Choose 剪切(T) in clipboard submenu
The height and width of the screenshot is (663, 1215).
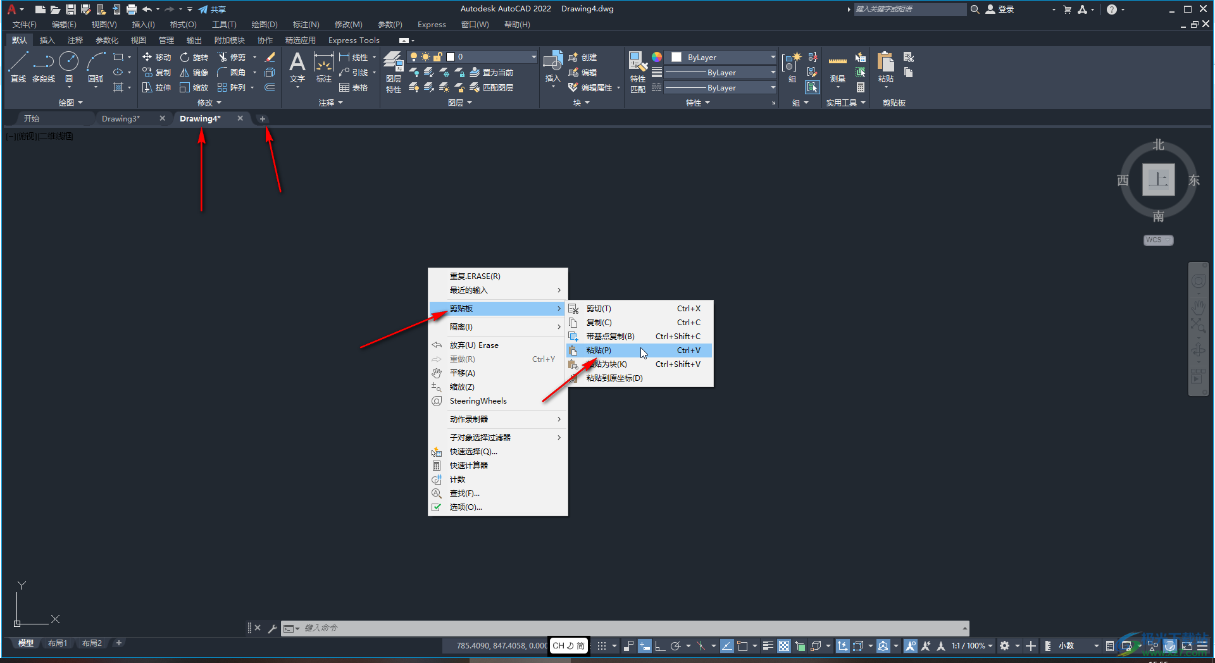tap(640, 309)
